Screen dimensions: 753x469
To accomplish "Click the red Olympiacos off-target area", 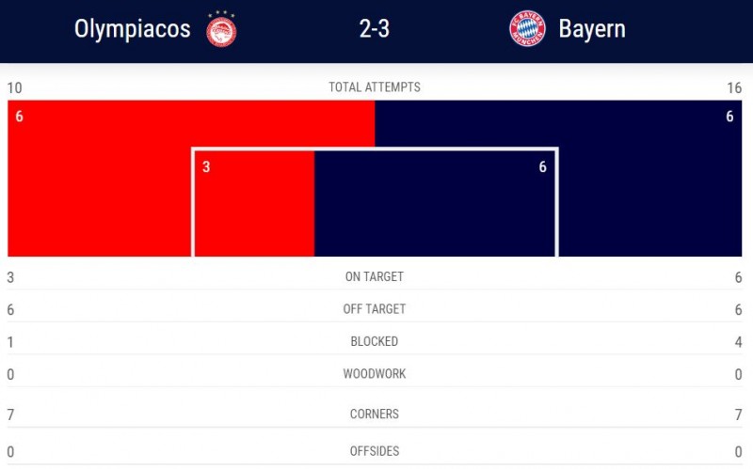I will 100,178.
